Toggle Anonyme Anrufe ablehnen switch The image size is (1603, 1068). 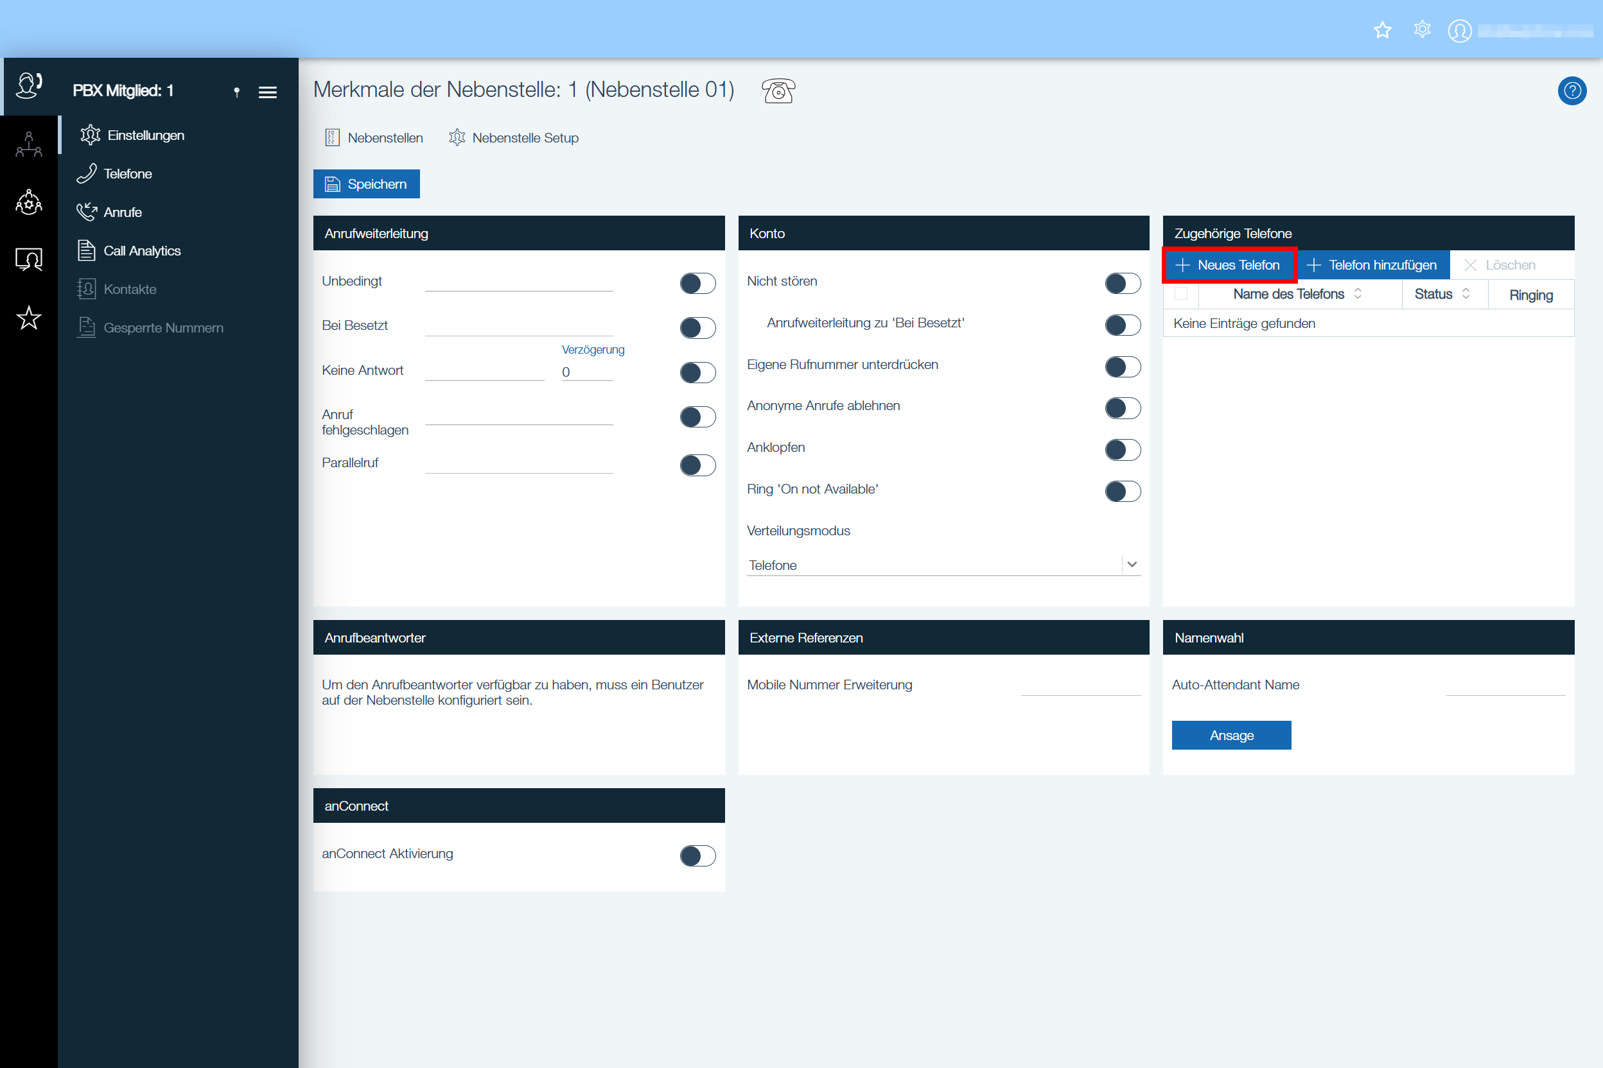pos(1123,408)
